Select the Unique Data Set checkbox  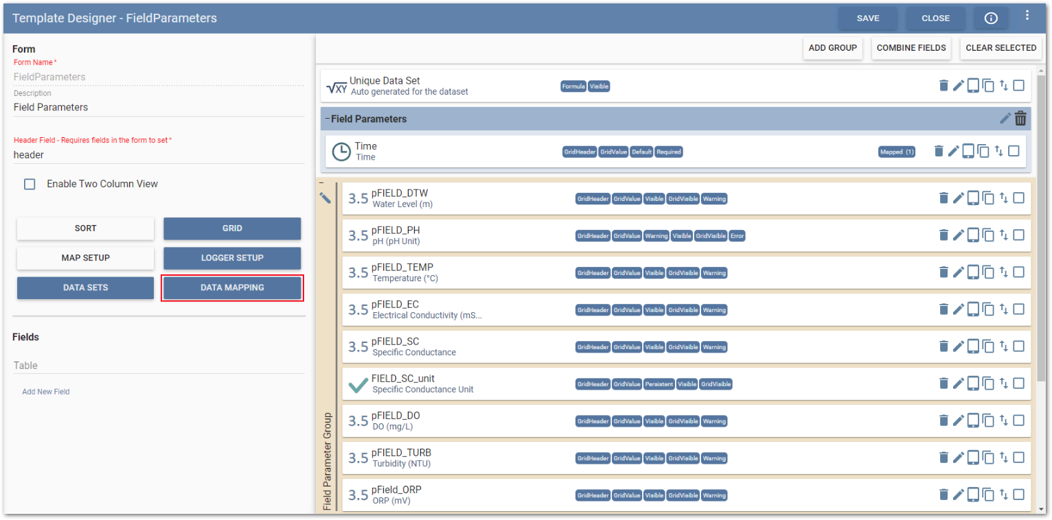pos(1018,86)
